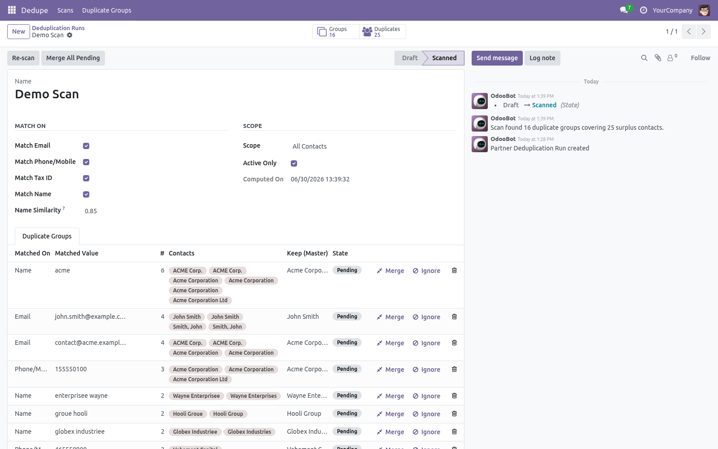The width and height of the screenshot is (718, 449).
Task: Delete the globex industriee group row
Action: pos(454,432)
